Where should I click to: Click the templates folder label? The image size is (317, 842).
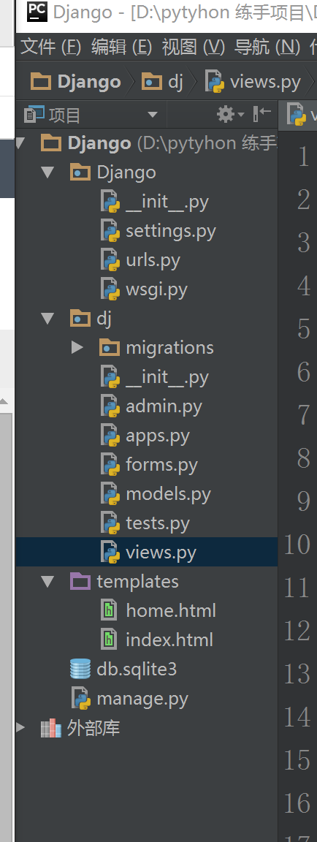(137, 582)
